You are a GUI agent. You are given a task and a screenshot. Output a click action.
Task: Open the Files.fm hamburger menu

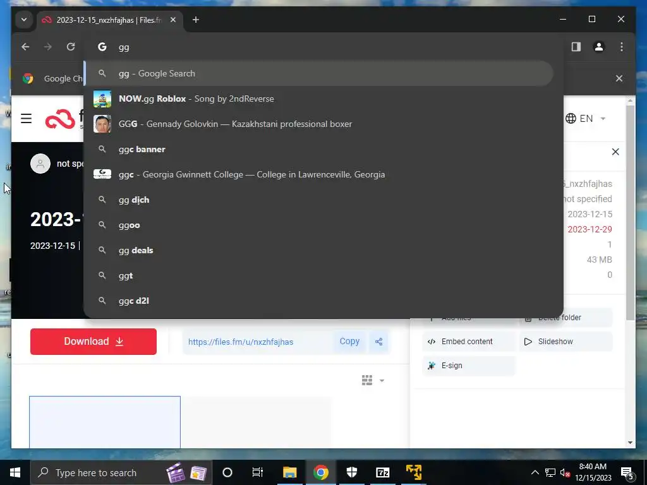(26, 119)
